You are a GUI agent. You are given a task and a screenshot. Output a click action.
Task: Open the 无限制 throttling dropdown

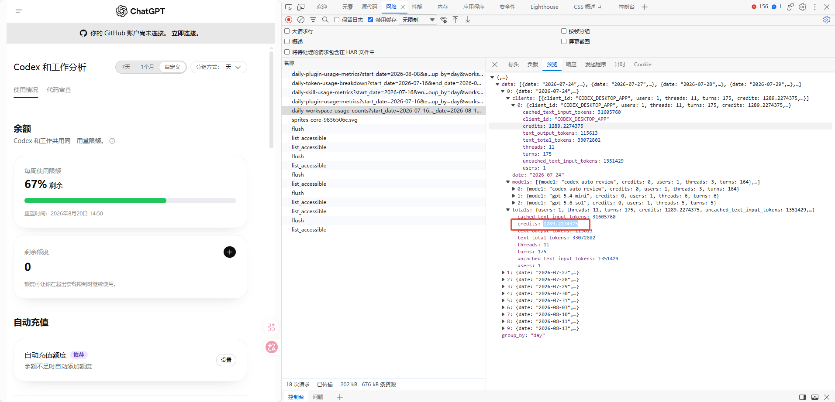point(418,20)
